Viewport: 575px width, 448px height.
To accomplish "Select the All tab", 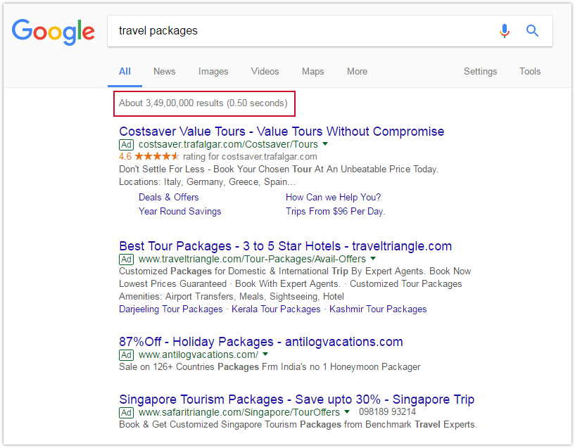I will point(125,72).
